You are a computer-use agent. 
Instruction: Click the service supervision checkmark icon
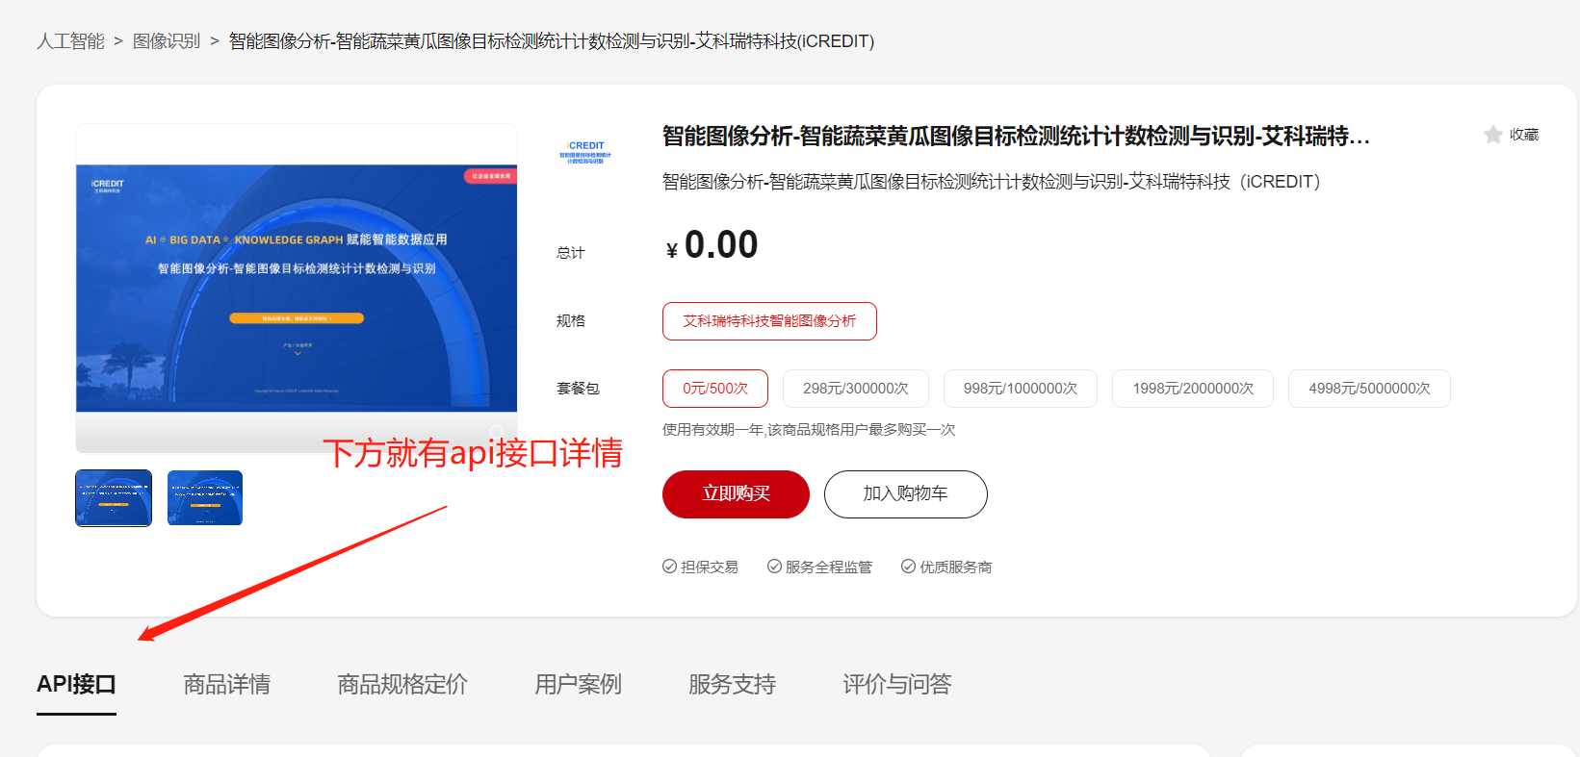[774, 567]
